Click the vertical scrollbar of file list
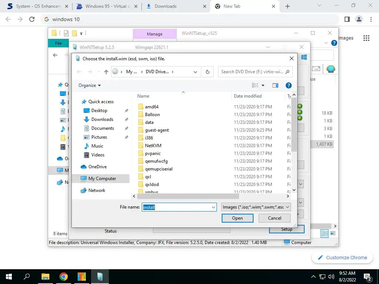Image resolution: width=379 pixels, height=284 pixels. pyautogui.click(x=294, y=125)
